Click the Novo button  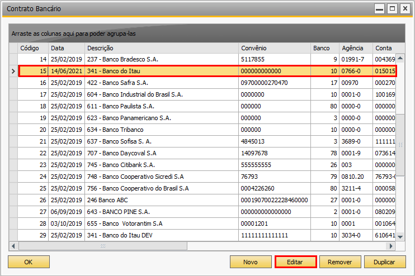pyautogui.click(x=251, y=261)
